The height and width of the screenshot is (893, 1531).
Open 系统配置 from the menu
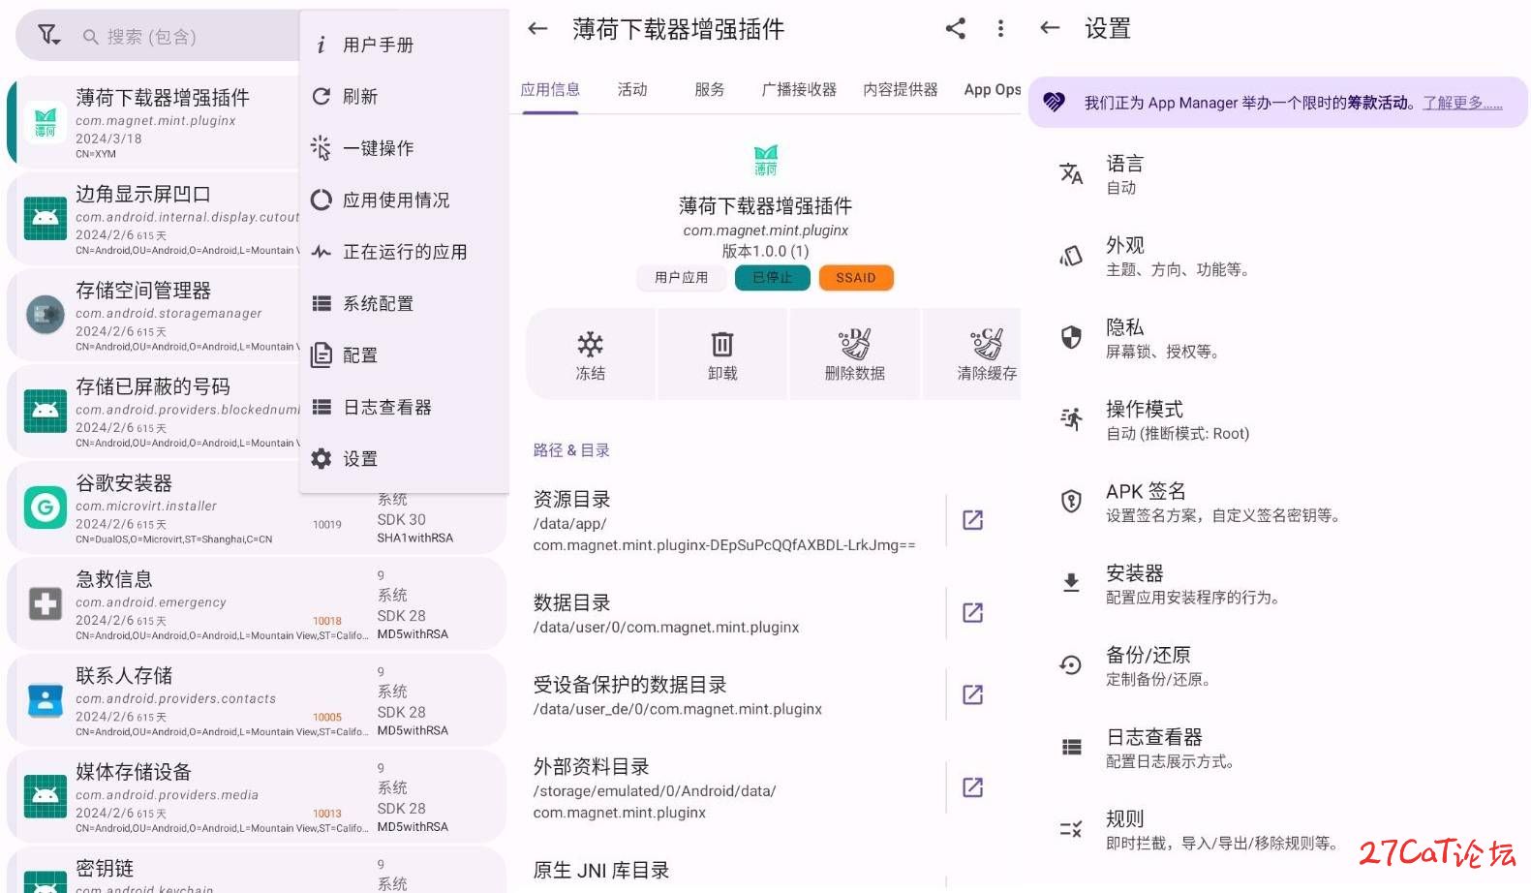pyautogui.click(x=405, y=303)
